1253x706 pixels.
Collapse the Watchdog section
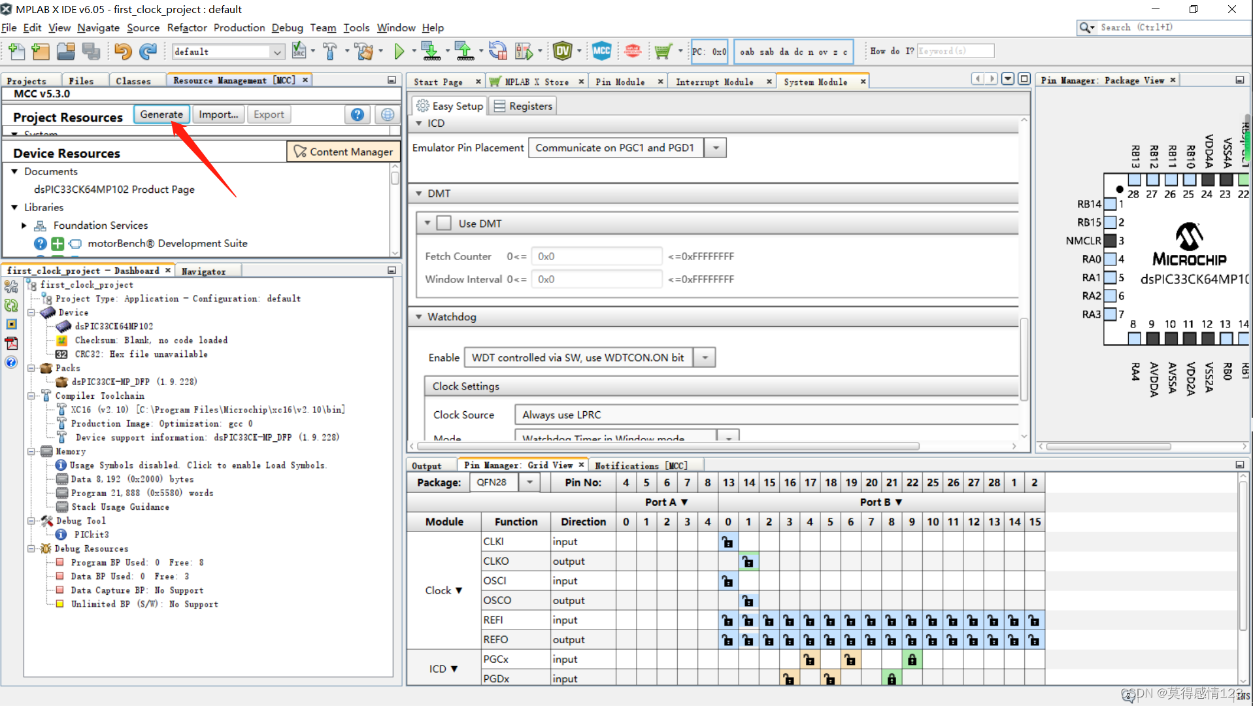[419, 317]
